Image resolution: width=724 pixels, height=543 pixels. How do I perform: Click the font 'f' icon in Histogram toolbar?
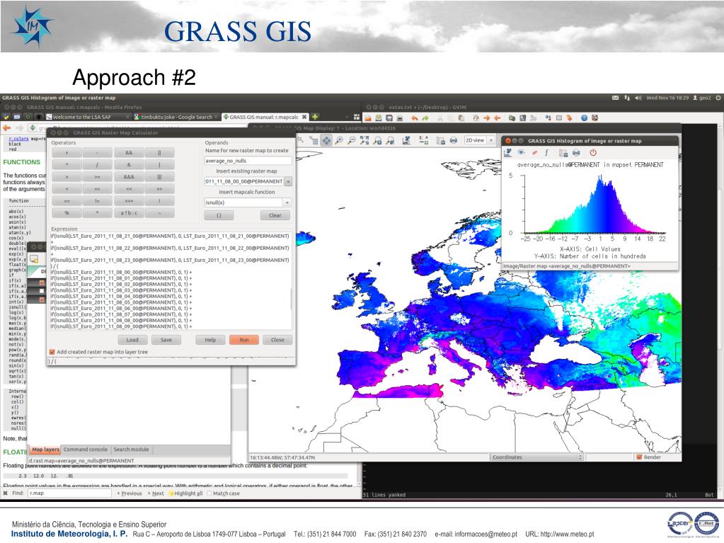pyautogui.click(x=547, y=152)
